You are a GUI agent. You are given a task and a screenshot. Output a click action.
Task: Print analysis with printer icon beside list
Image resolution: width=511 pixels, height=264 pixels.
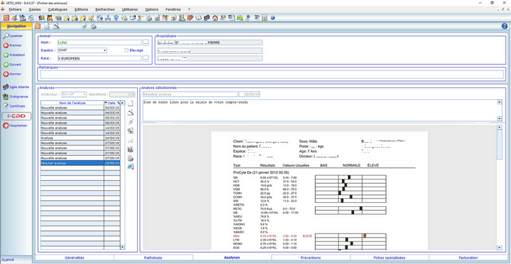coord(130,159)
